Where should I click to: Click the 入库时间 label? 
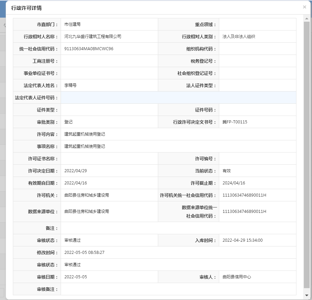tap(206, 240)
